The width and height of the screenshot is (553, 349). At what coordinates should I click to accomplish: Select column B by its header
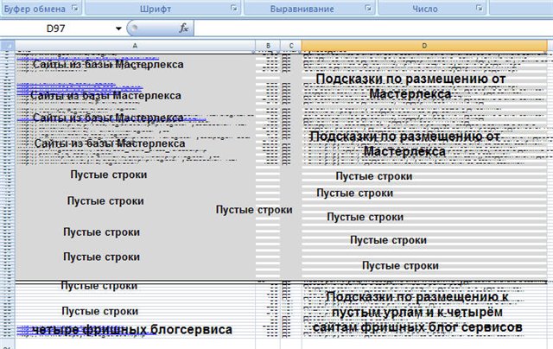click(x=268, y=46)
